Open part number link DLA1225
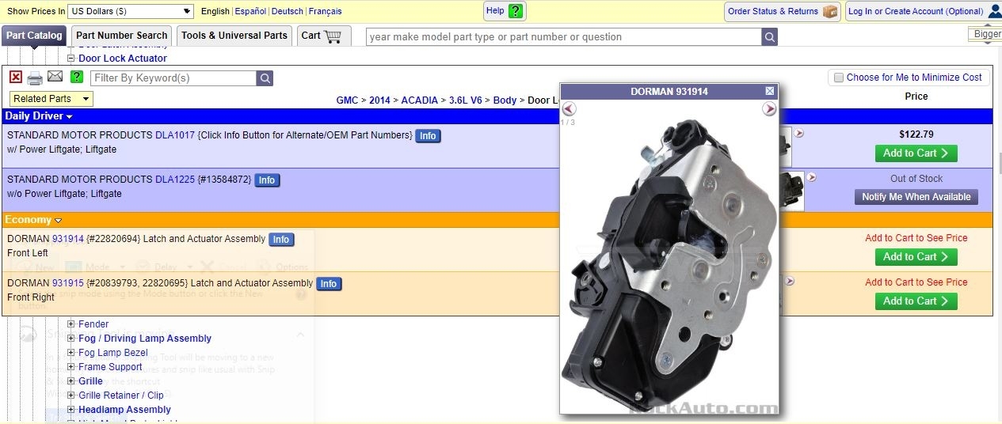Screen dimensions: 1002x424 click(x=175, y=180)
